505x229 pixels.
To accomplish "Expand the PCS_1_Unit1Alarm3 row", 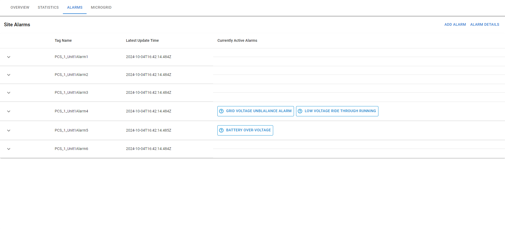I will coord(9,93).
